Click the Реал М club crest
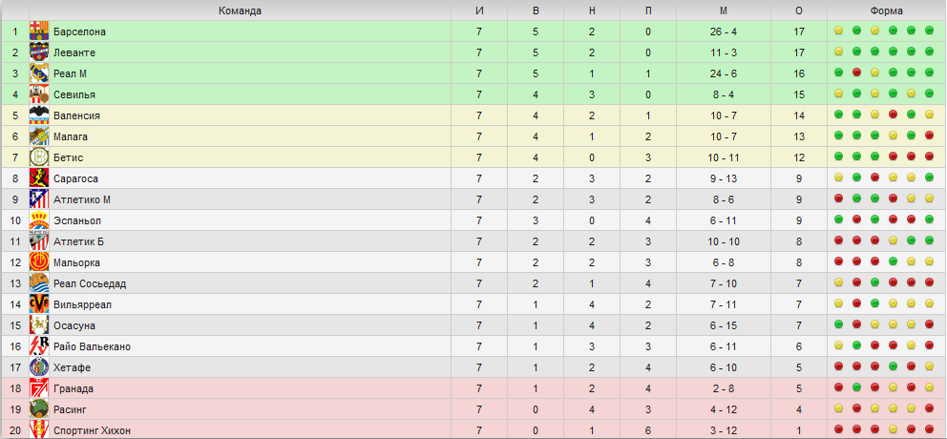Screen dimensions: 947x439 pos(39,73)
